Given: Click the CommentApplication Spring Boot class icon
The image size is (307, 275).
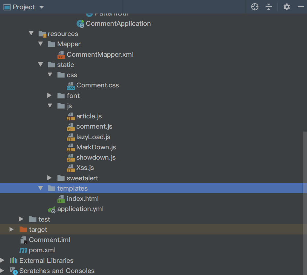Looking at the screenshot, I should (80, 24).
